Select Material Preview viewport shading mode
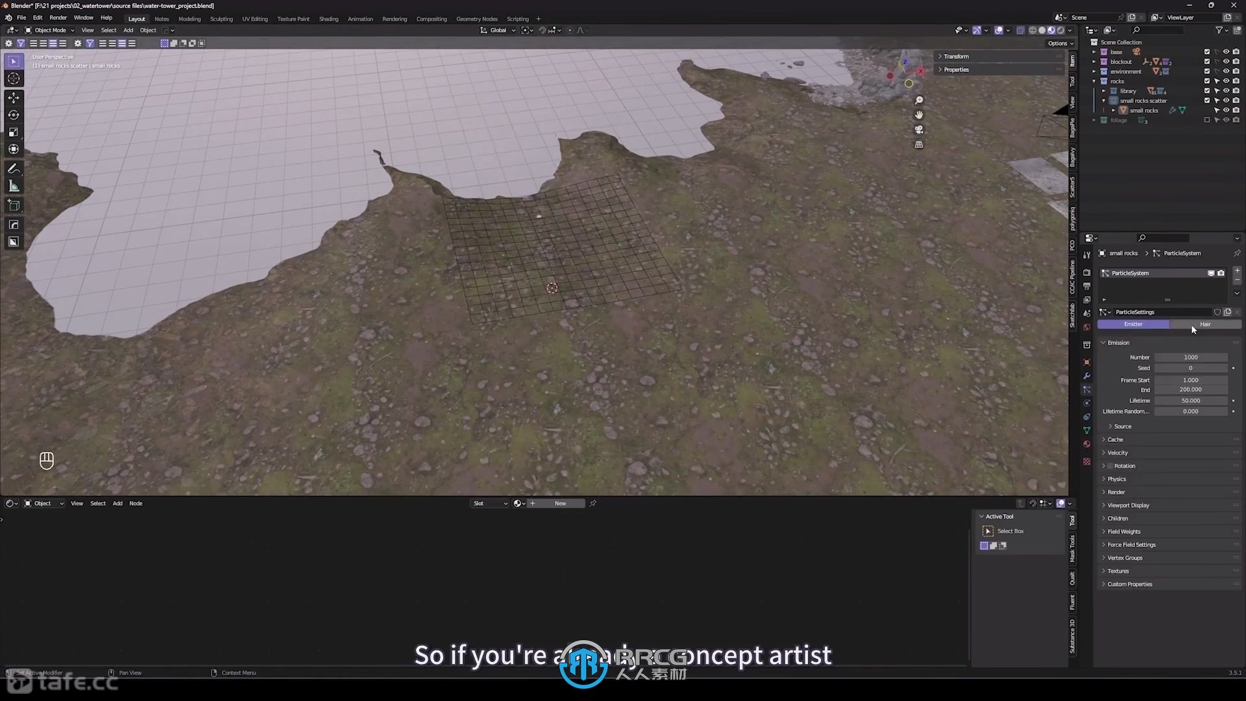This screenshot has height=701, width=1246. [x=1051, y=31]
